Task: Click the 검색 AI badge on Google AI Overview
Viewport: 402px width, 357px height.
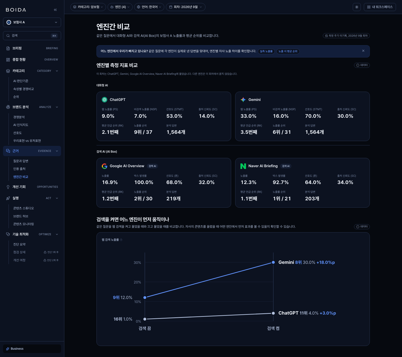Action: (x=152, y=166)
